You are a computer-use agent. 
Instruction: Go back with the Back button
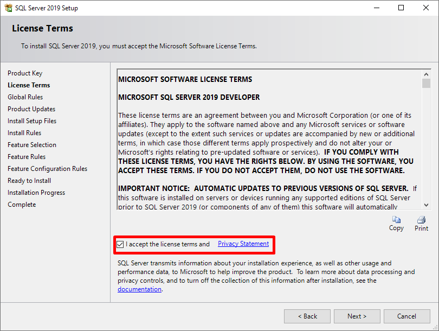[x=307, y=316]
